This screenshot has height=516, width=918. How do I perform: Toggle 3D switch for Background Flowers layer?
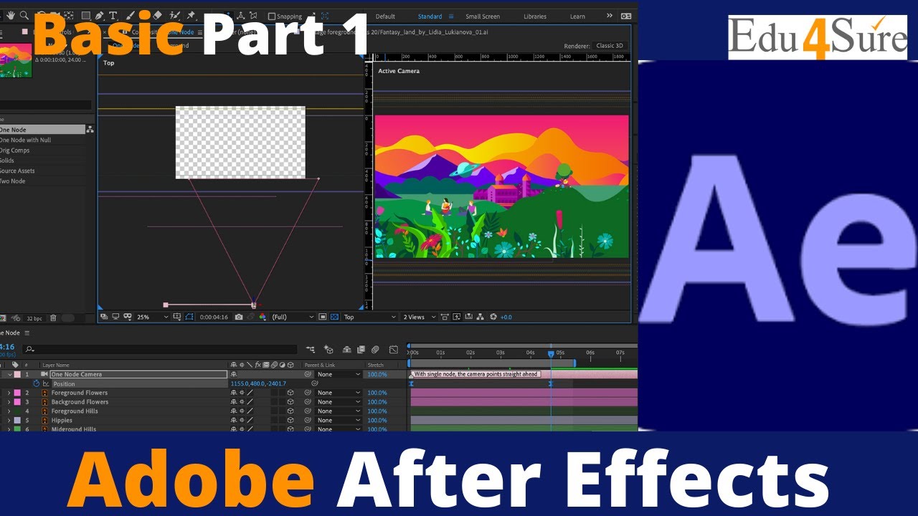click(290, 402)
